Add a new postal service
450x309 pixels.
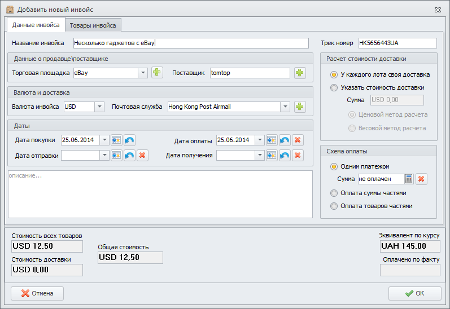(299, 107)
